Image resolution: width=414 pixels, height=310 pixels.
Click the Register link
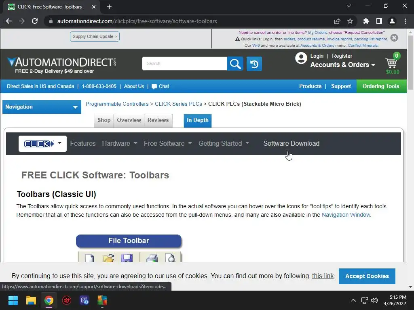[342, 56]
